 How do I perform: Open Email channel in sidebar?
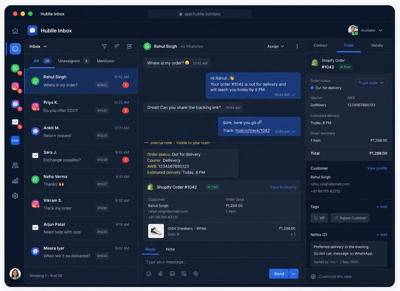(15, 122)
